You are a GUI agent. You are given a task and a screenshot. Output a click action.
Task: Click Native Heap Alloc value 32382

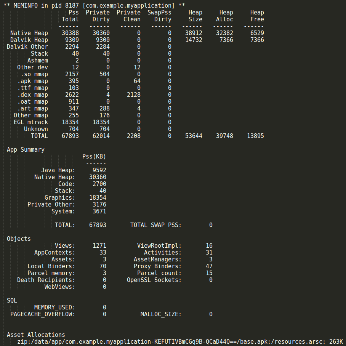pos(225,33)
